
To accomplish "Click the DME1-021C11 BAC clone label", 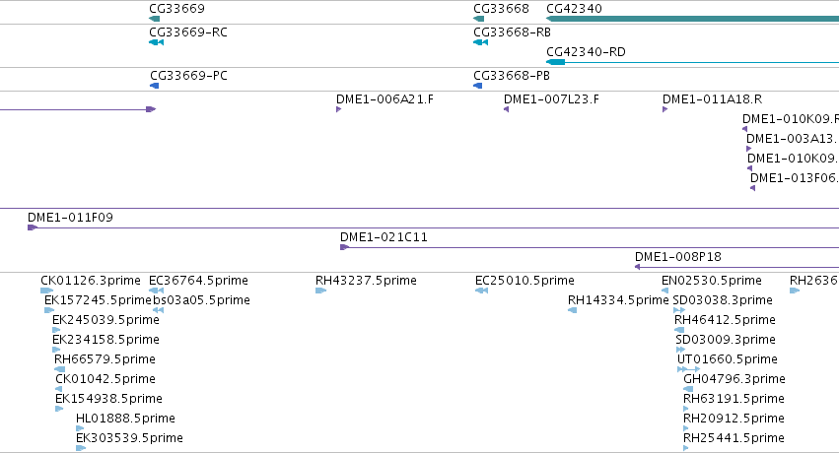I will [x=384, y=237].
